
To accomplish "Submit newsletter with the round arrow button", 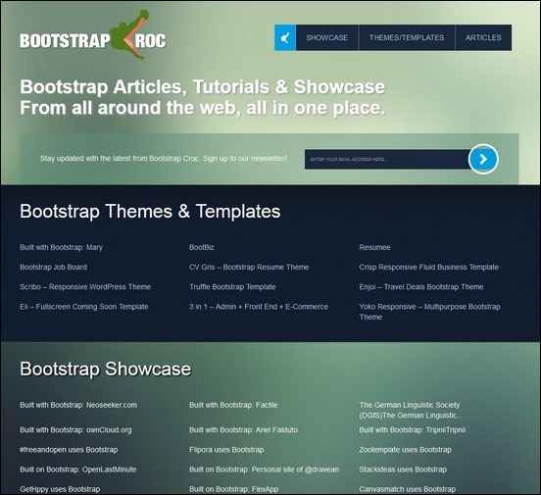I will 483,159.
